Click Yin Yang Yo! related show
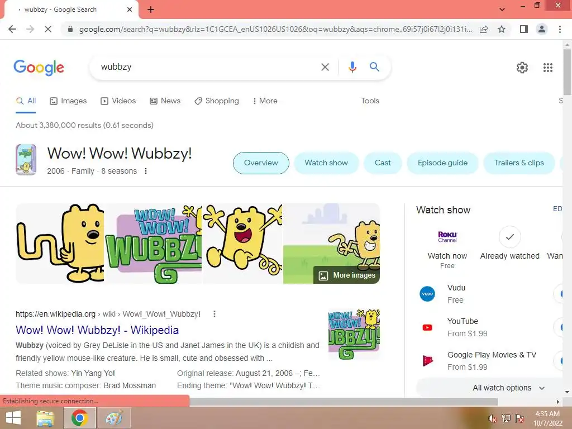 tap(93, 374)
